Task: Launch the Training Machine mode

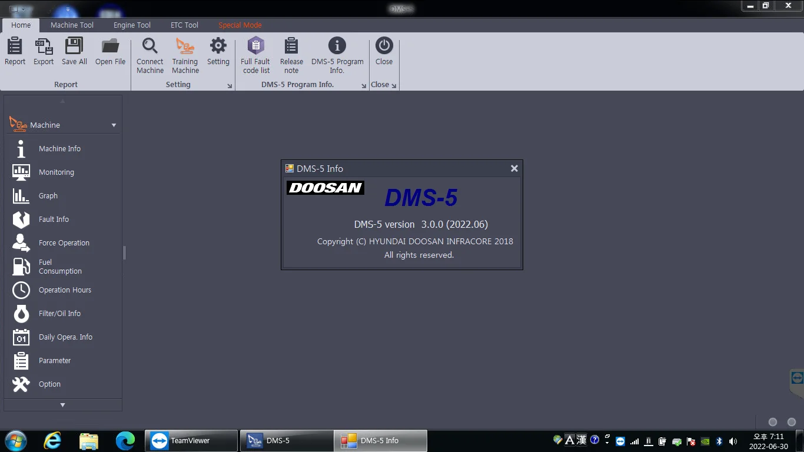Action: point(185,56)
